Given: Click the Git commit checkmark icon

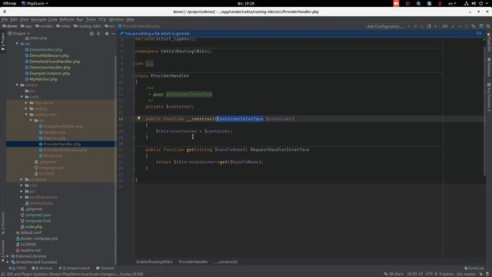Looking at the screenshot, I should (x=460, y=26).
